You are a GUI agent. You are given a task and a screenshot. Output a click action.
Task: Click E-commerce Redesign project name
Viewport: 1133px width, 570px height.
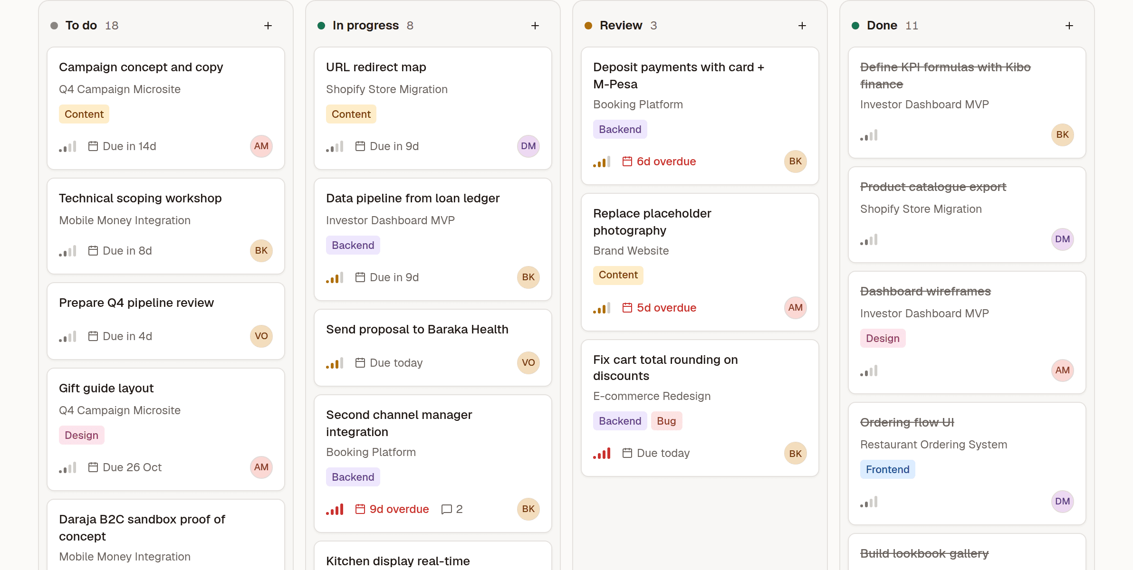652,396
